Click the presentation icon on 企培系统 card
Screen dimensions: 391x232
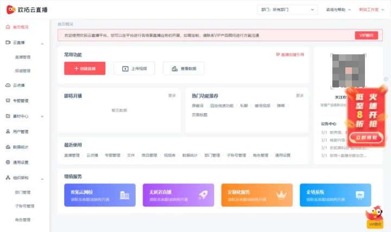[x=360, y=195]
